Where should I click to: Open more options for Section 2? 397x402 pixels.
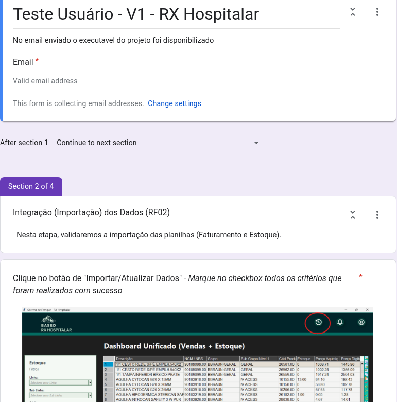coord(377,215)
